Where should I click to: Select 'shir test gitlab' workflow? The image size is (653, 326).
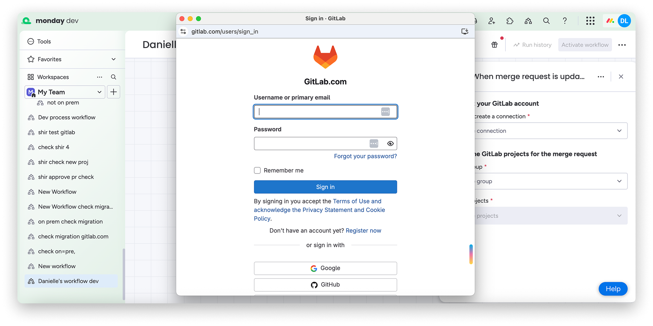tap(57, 132)
